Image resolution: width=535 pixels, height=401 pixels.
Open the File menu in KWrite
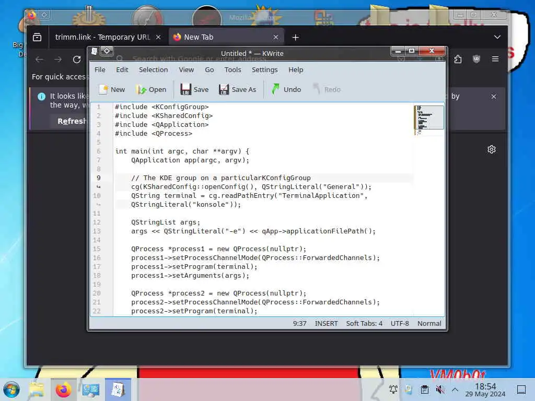[x=100, y=69]
